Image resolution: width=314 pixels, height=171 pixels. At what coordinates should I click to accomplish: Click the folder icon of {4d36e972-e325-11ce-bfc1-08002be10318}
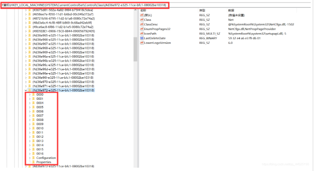point(30,90)
